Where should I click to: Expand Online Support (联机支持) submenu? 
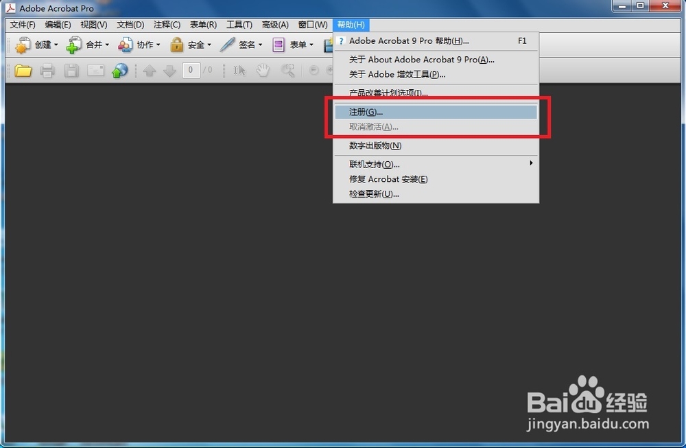coord(436,164)
